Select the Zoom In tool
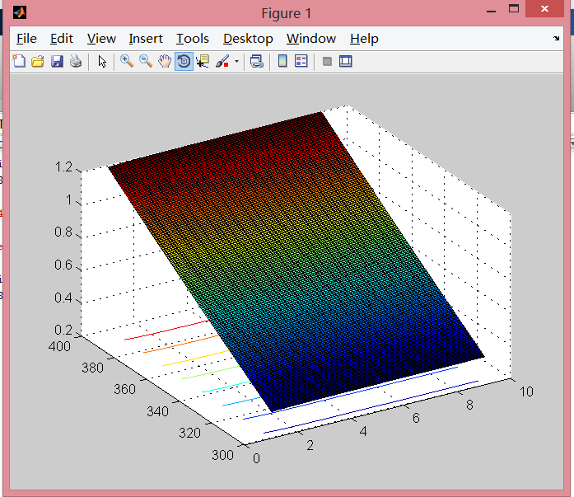Viewport: 574px width, 497px height. (x=127, y=61)
